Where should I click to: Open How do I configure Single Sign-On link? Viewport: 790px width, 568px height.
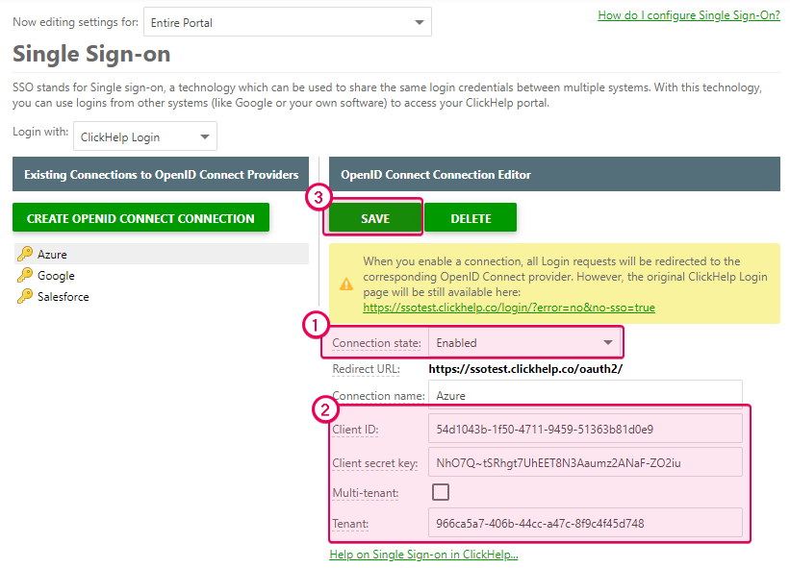[x=689, y=14]
